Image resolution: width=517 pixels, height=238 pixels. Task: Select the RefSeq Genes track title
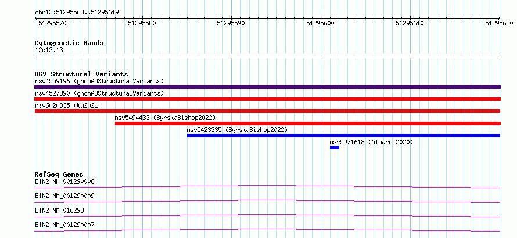tap(59, 174)
